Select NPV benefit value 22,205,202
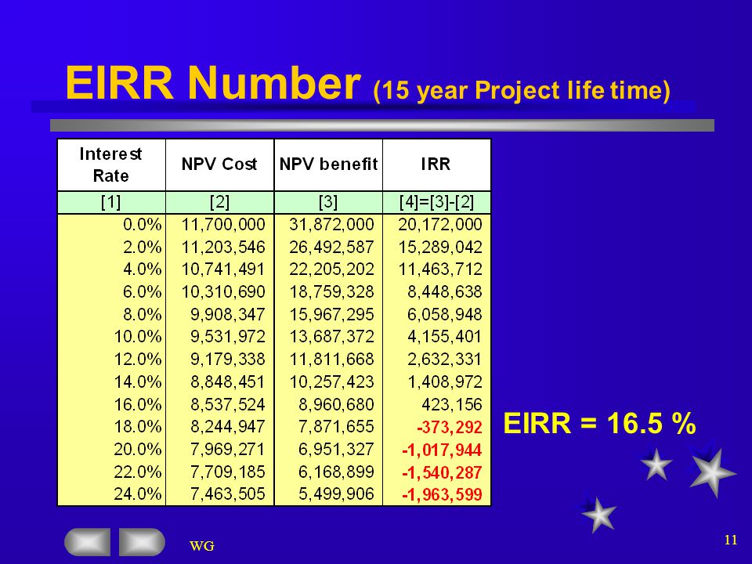 (x=331, y=269)
